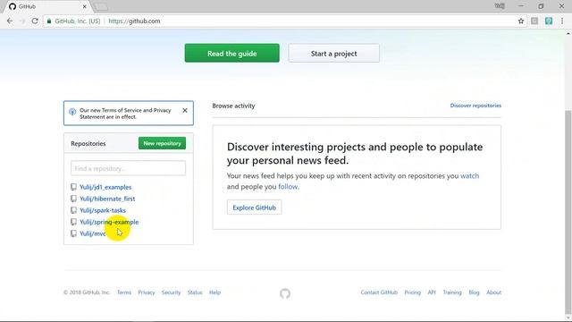Viewport: 572px width, 322px height.
Task: Click the Browse activity heading
Action: tap(233, 106)
